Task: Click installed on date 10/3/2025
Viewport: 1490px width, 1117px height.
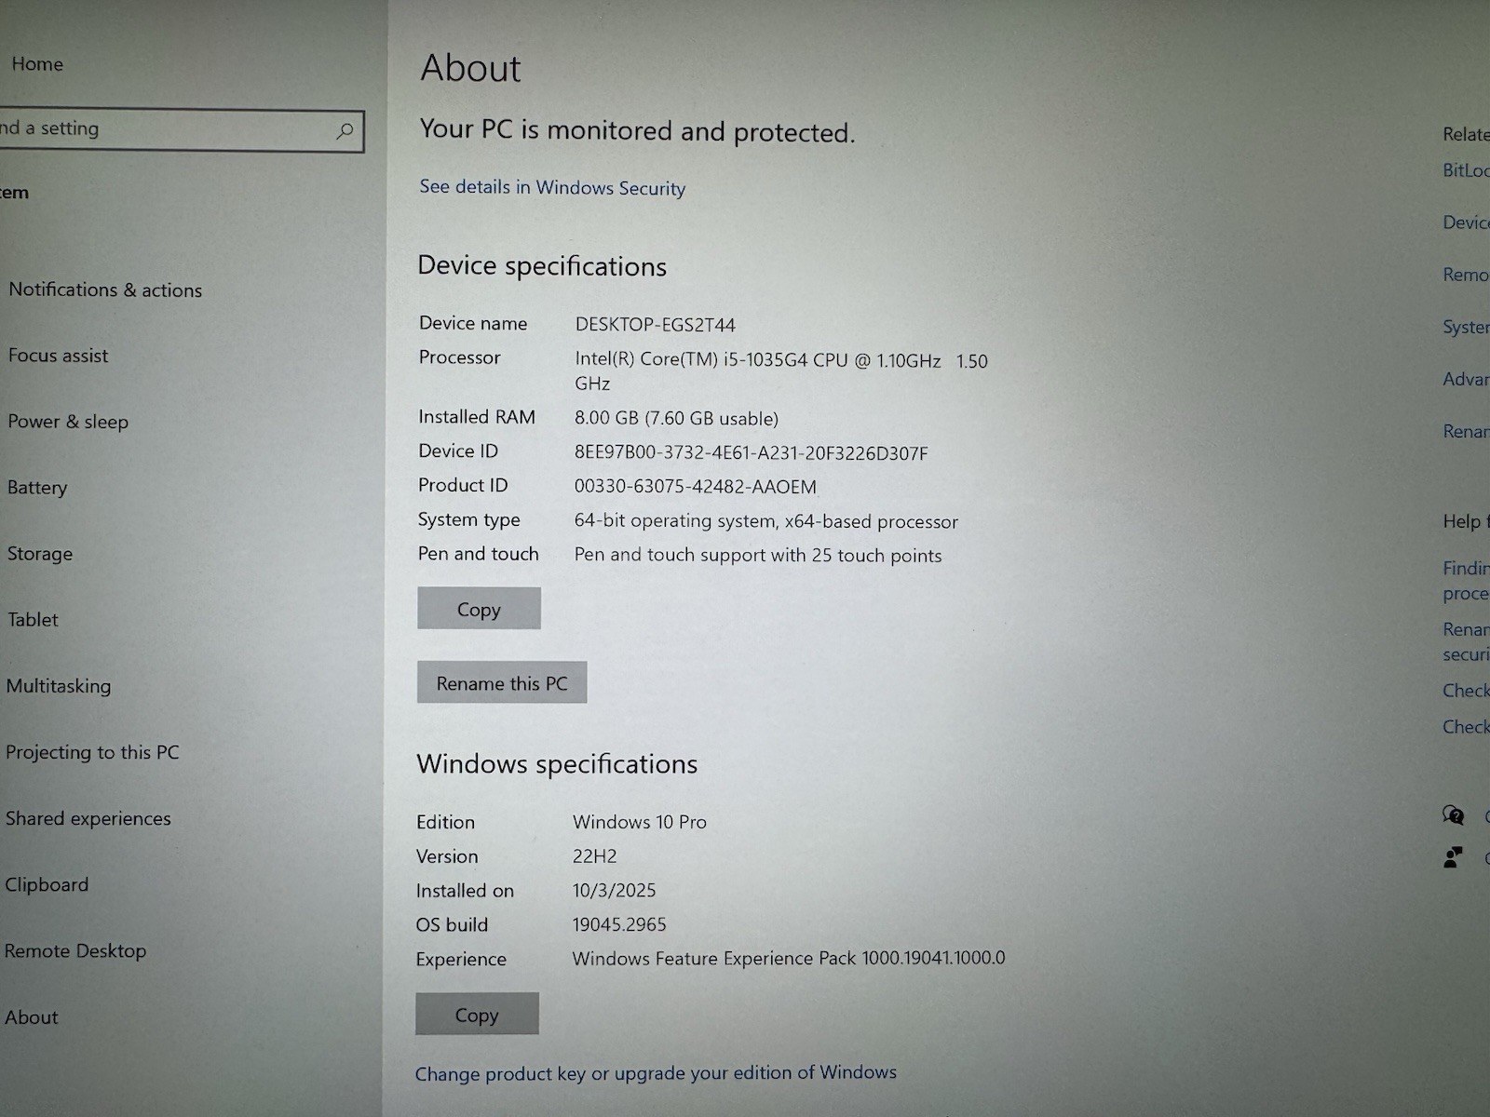Action: (614, 891)
